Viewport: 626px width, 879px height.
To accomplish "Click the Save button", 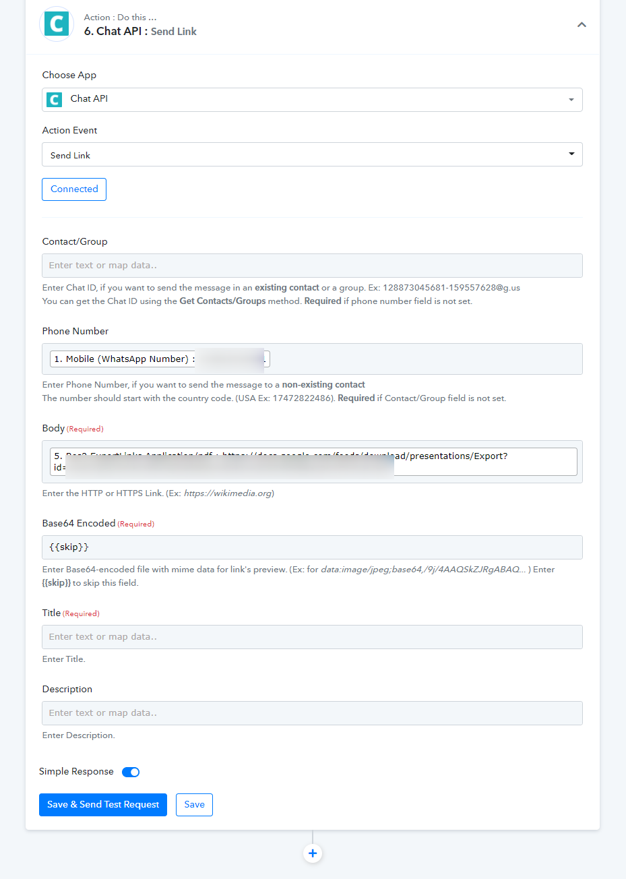I will pyautogui.click(x=194, y=805).
